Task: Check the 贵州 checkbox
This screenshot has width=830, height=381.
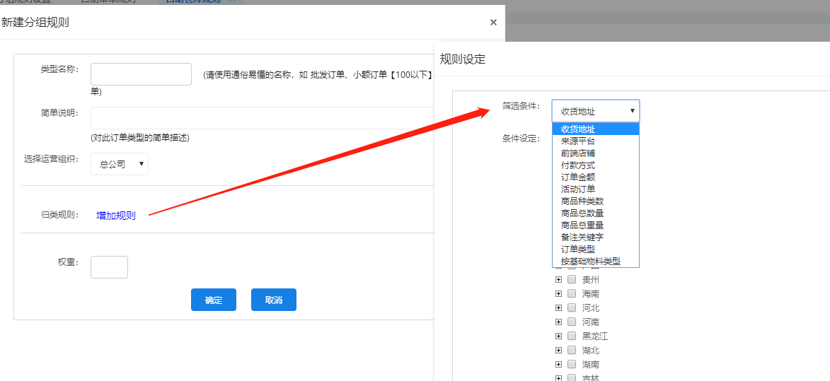Action: tap(572, 279)
